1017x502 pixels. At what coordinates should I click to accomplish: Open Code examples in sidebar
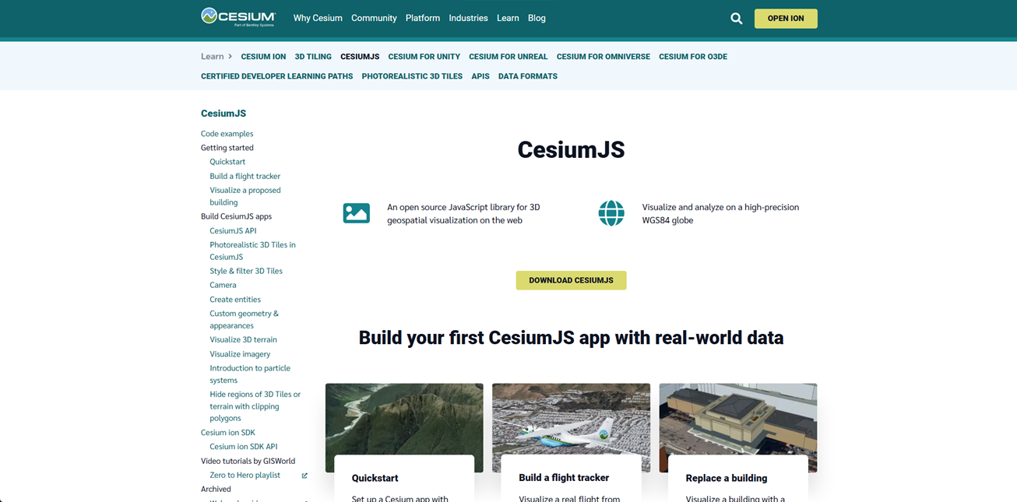point(227,134)
